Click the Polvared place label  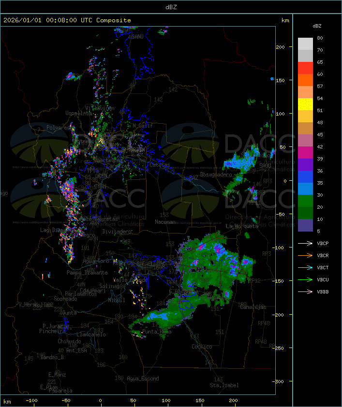[x=58, y=128]
